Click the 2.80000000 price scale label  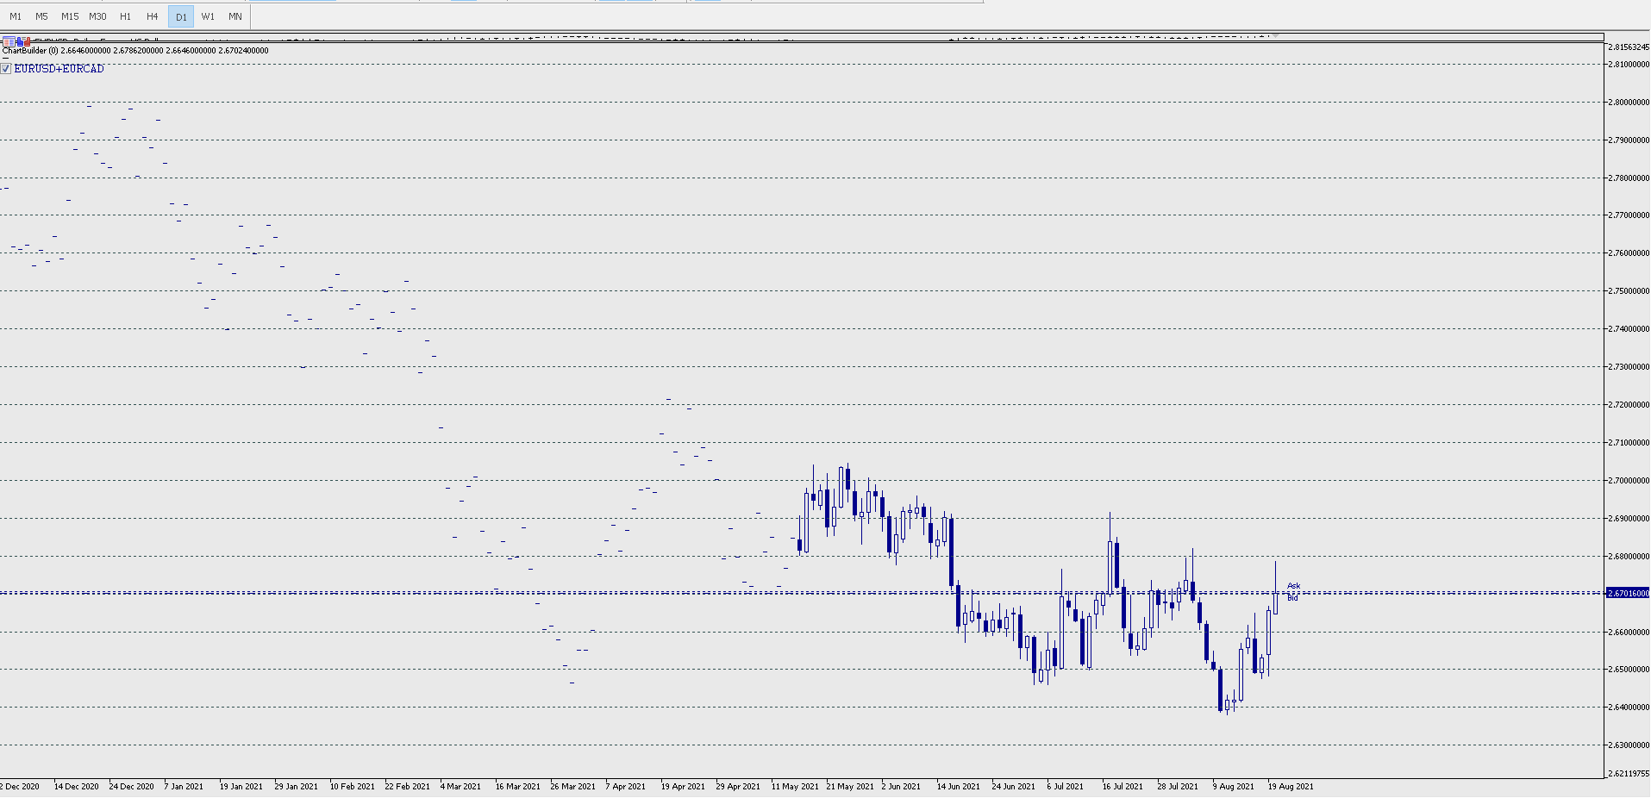(x=1629, y=103)
